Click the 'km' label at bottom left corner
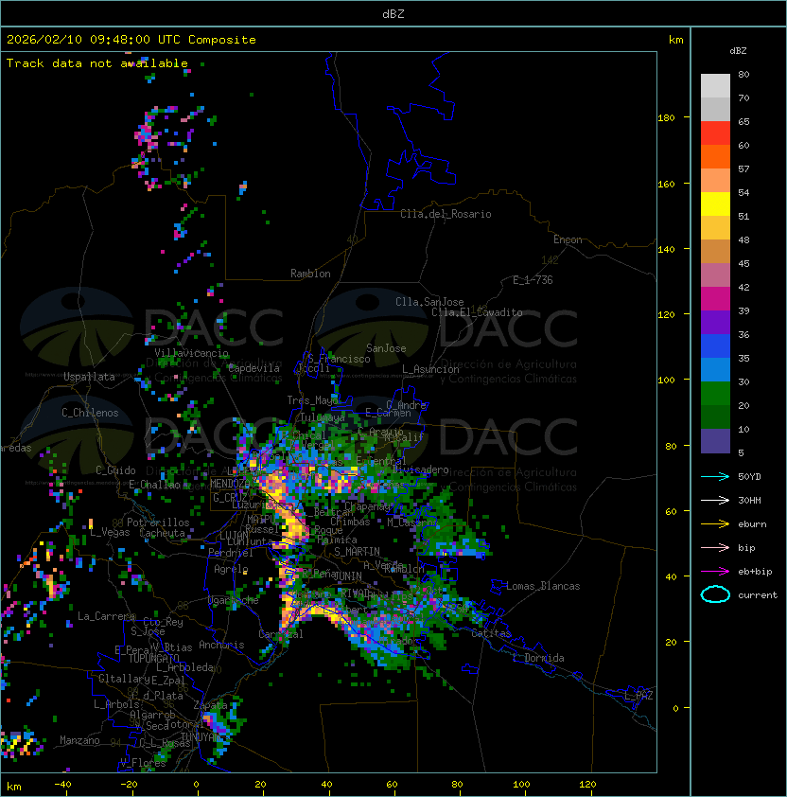The width and height of the screenshot is (787, 797). point(14,787)
